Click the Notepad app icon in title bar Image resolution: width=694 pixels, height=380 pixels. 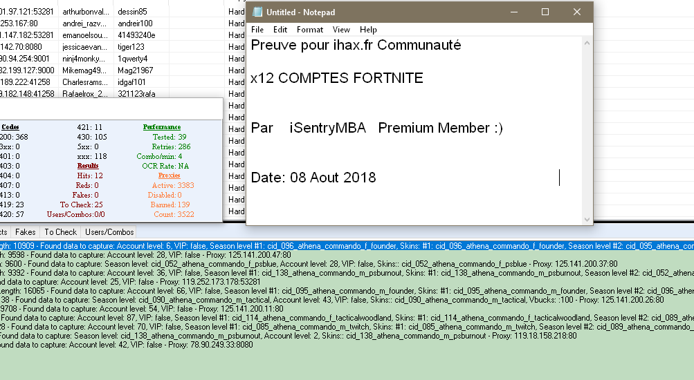pos(257,12)
